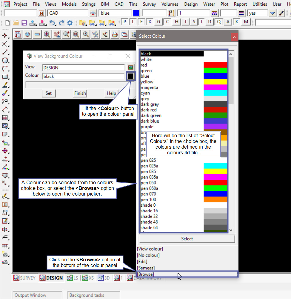
Task: Toggle the G snap button
Action: (x=158, y=22)
